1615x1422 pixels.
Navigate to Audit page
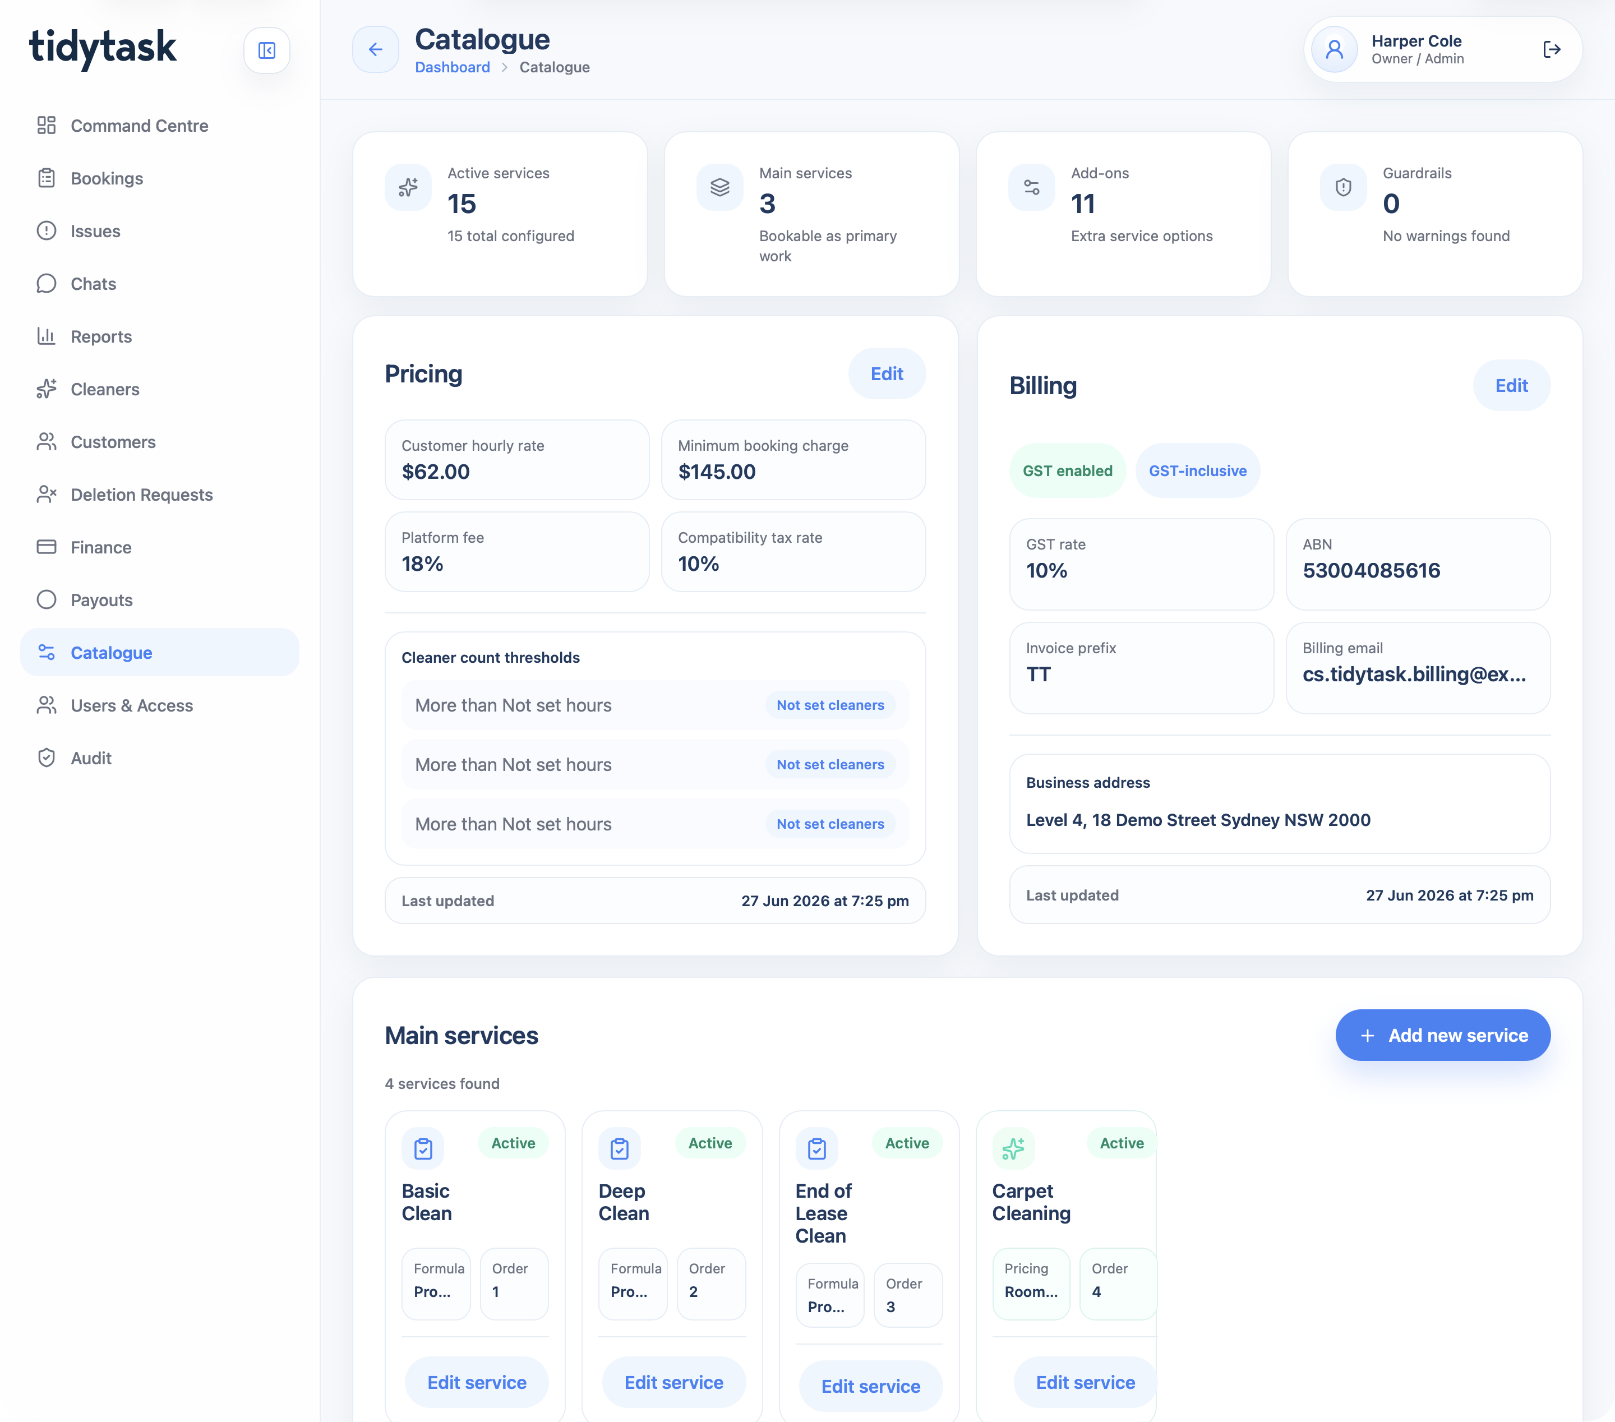click(x=160, y=758)
